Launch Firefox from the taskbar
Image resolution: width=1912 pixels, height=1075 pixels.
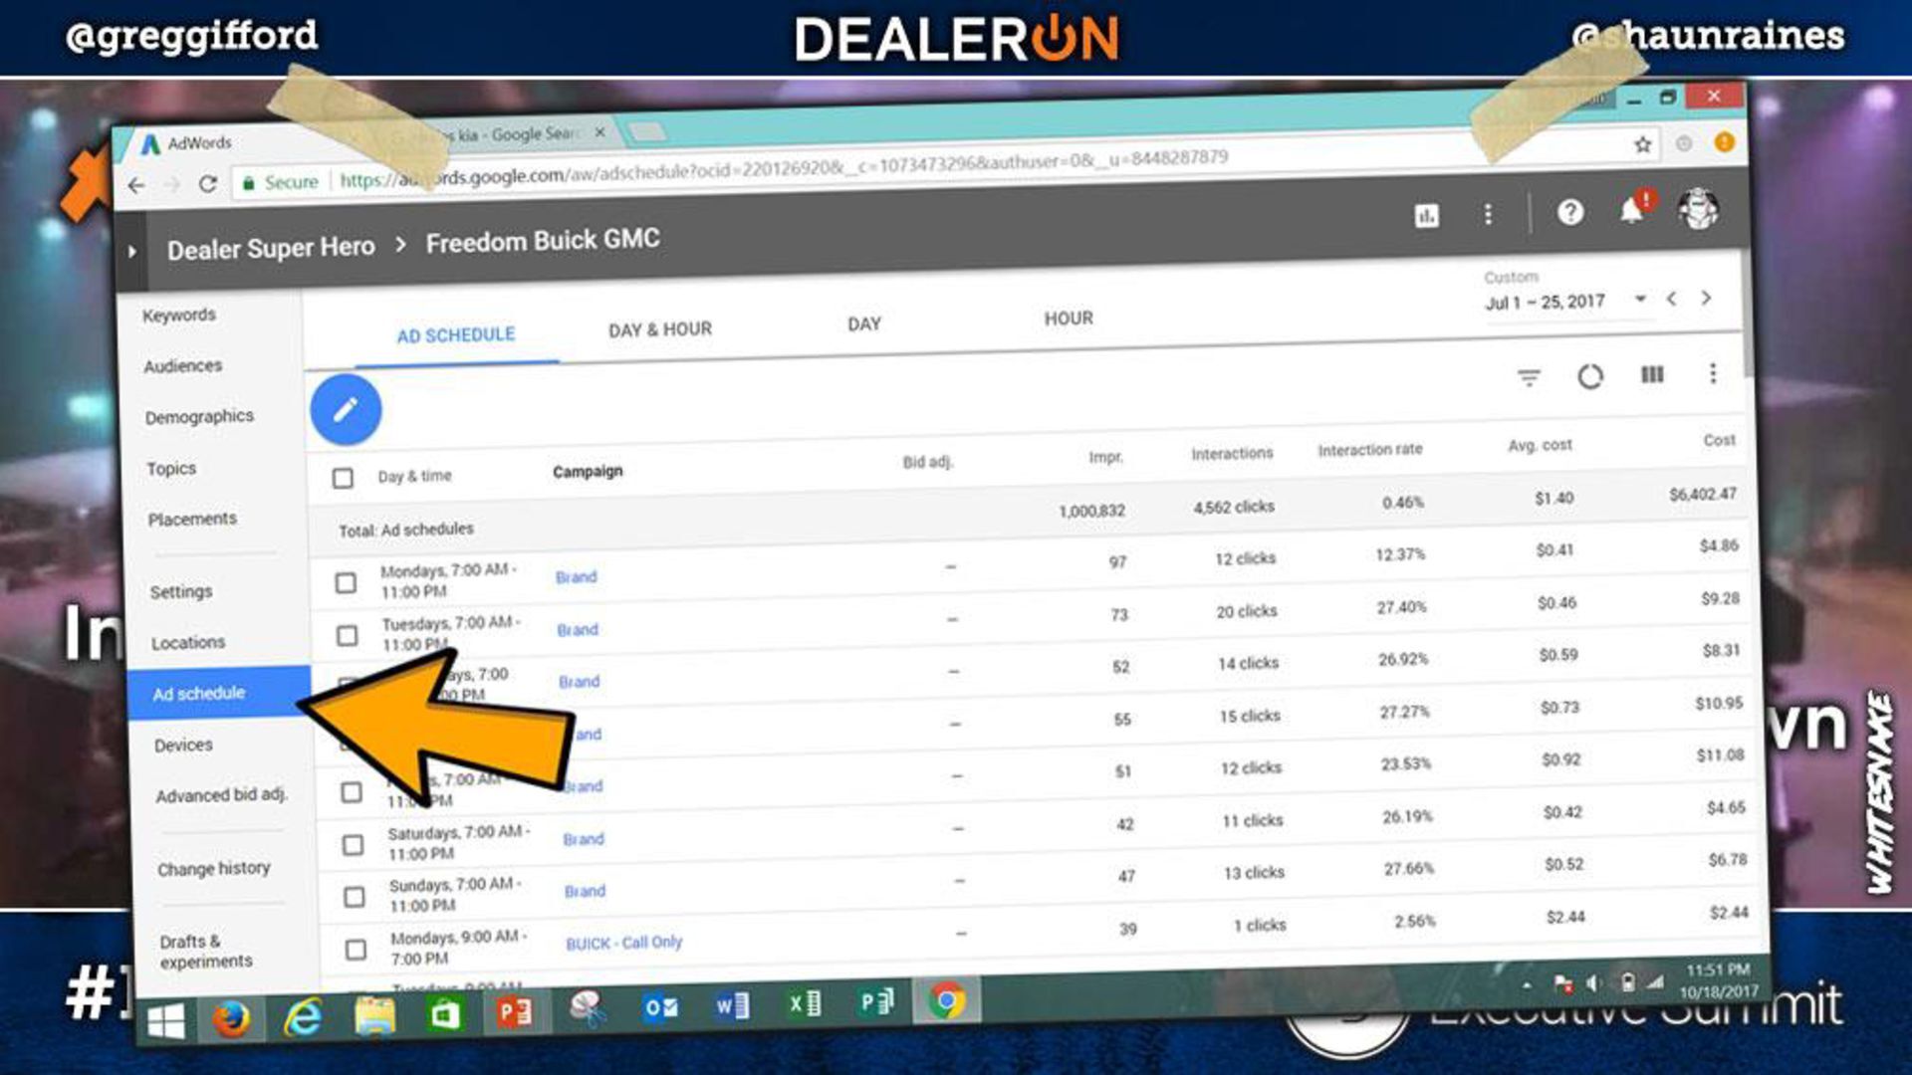point(231,1019)
